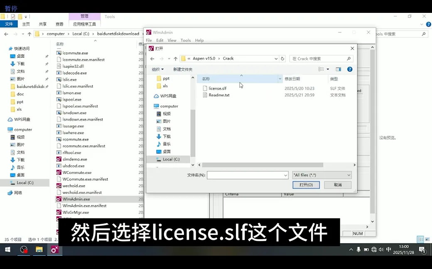The image size is (432, 269).
Task: Go up one folder in dialog
Action: (x=175, y=59)
